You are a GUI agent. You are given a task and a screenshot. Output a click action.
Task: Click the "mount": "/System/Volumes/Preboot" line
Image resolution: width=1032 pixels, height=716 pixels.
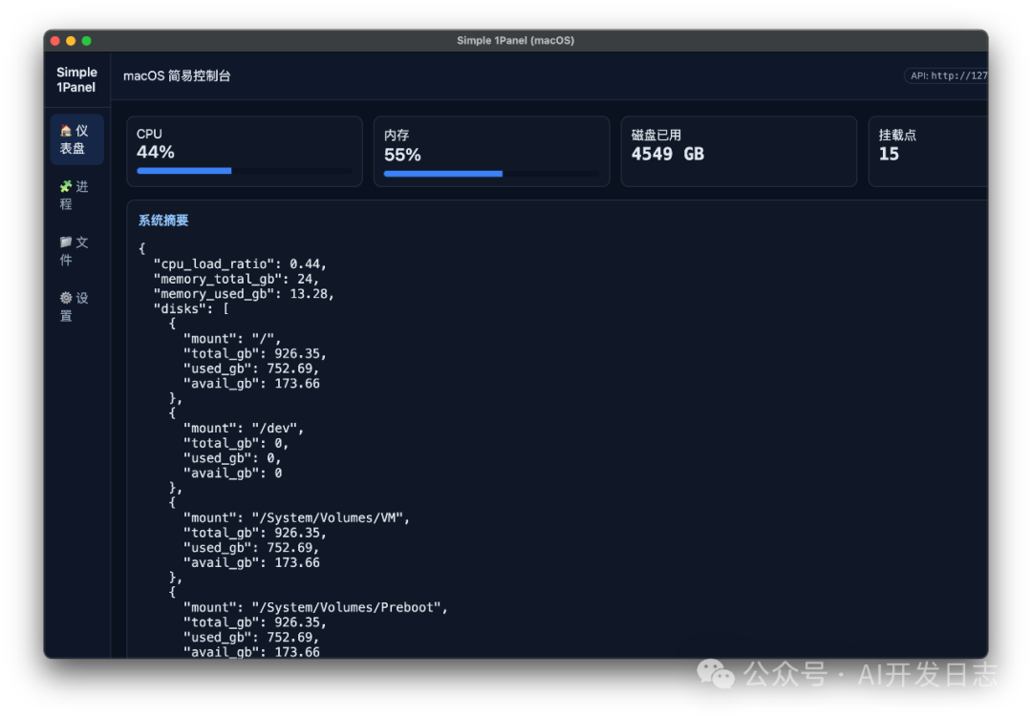coord(316,607)
